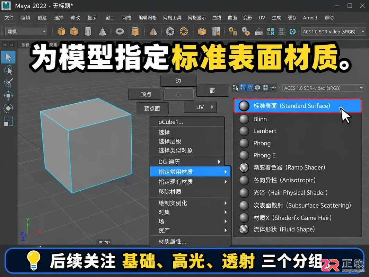Choose 移除材质 in context menu
Image resolution: width=369 pixels, height=277 pixels.
click(x=190, y=192)
